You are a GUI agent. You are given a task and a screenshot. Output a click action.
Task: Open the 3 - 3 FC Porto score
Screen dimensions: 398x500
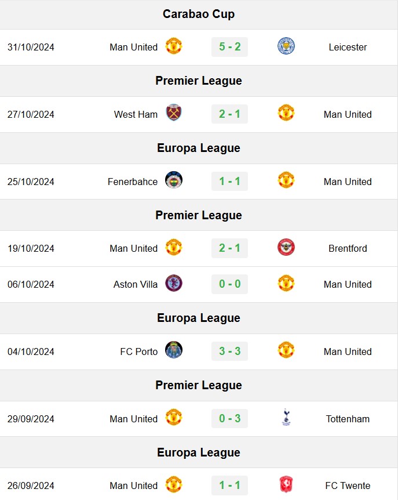[x=229, y=351]
